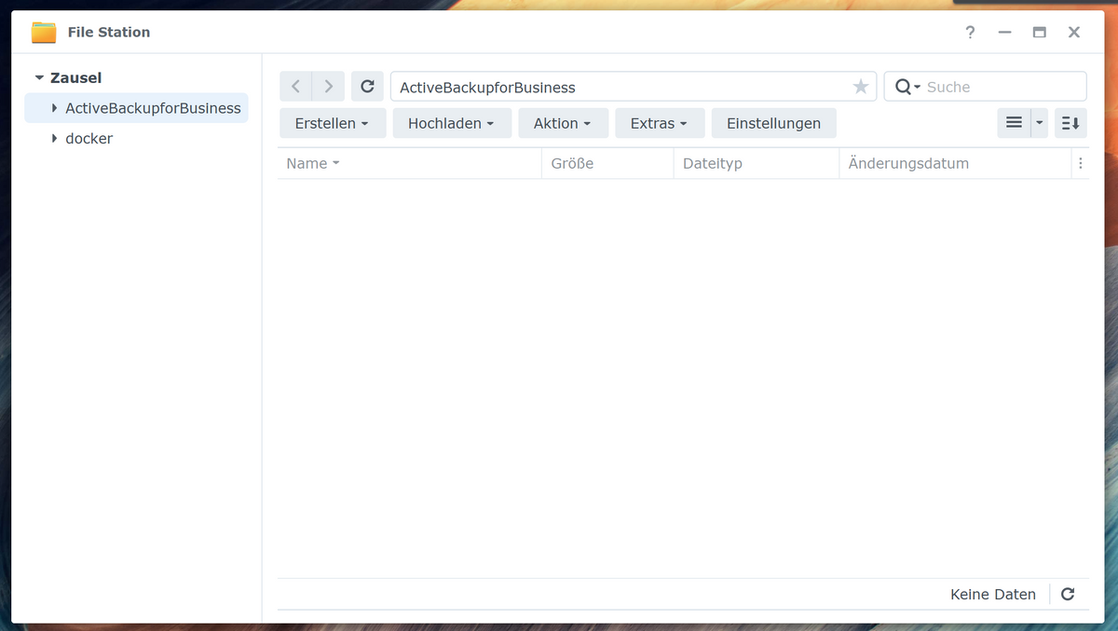Sort by the Dateityp column
1118x631 pixels.
[757, 163]
